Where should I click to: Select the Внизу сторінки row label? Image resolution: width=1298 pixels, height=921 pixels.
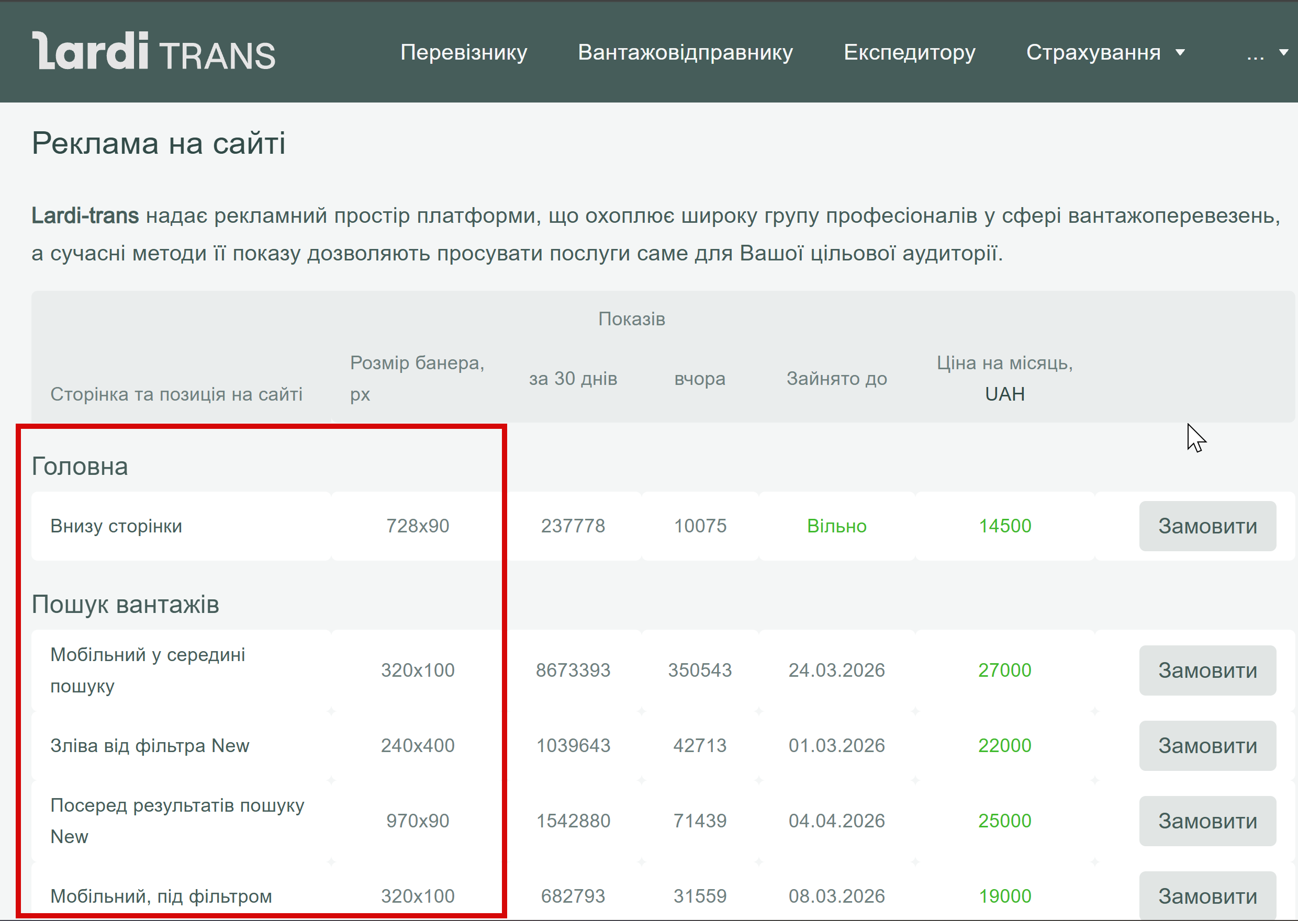tap(116, 526)
